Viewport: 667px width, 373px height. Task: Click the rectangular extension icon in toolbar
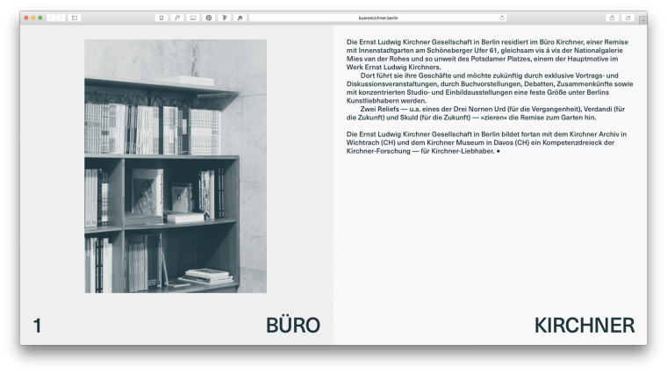point(193,18)
